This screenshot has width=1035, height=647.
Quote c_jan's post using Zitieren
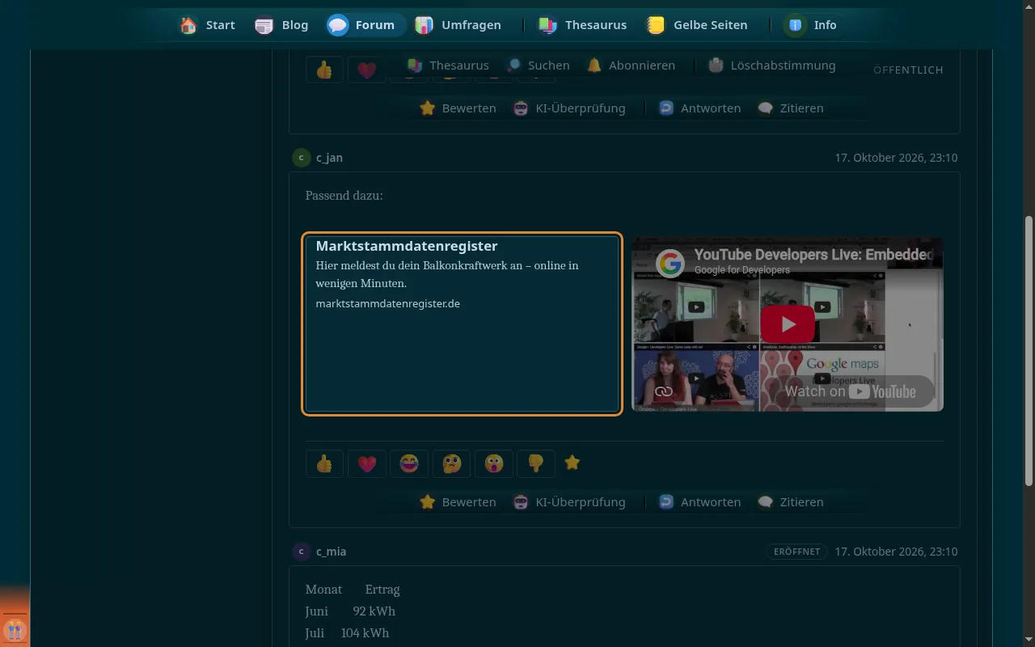pos(790,502)
